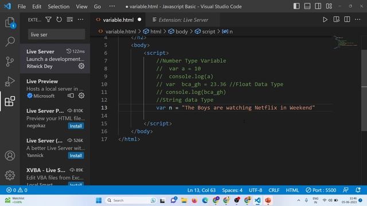Click the extensions search box
This screenshot has width=367, height=206.
coord(56,34)
